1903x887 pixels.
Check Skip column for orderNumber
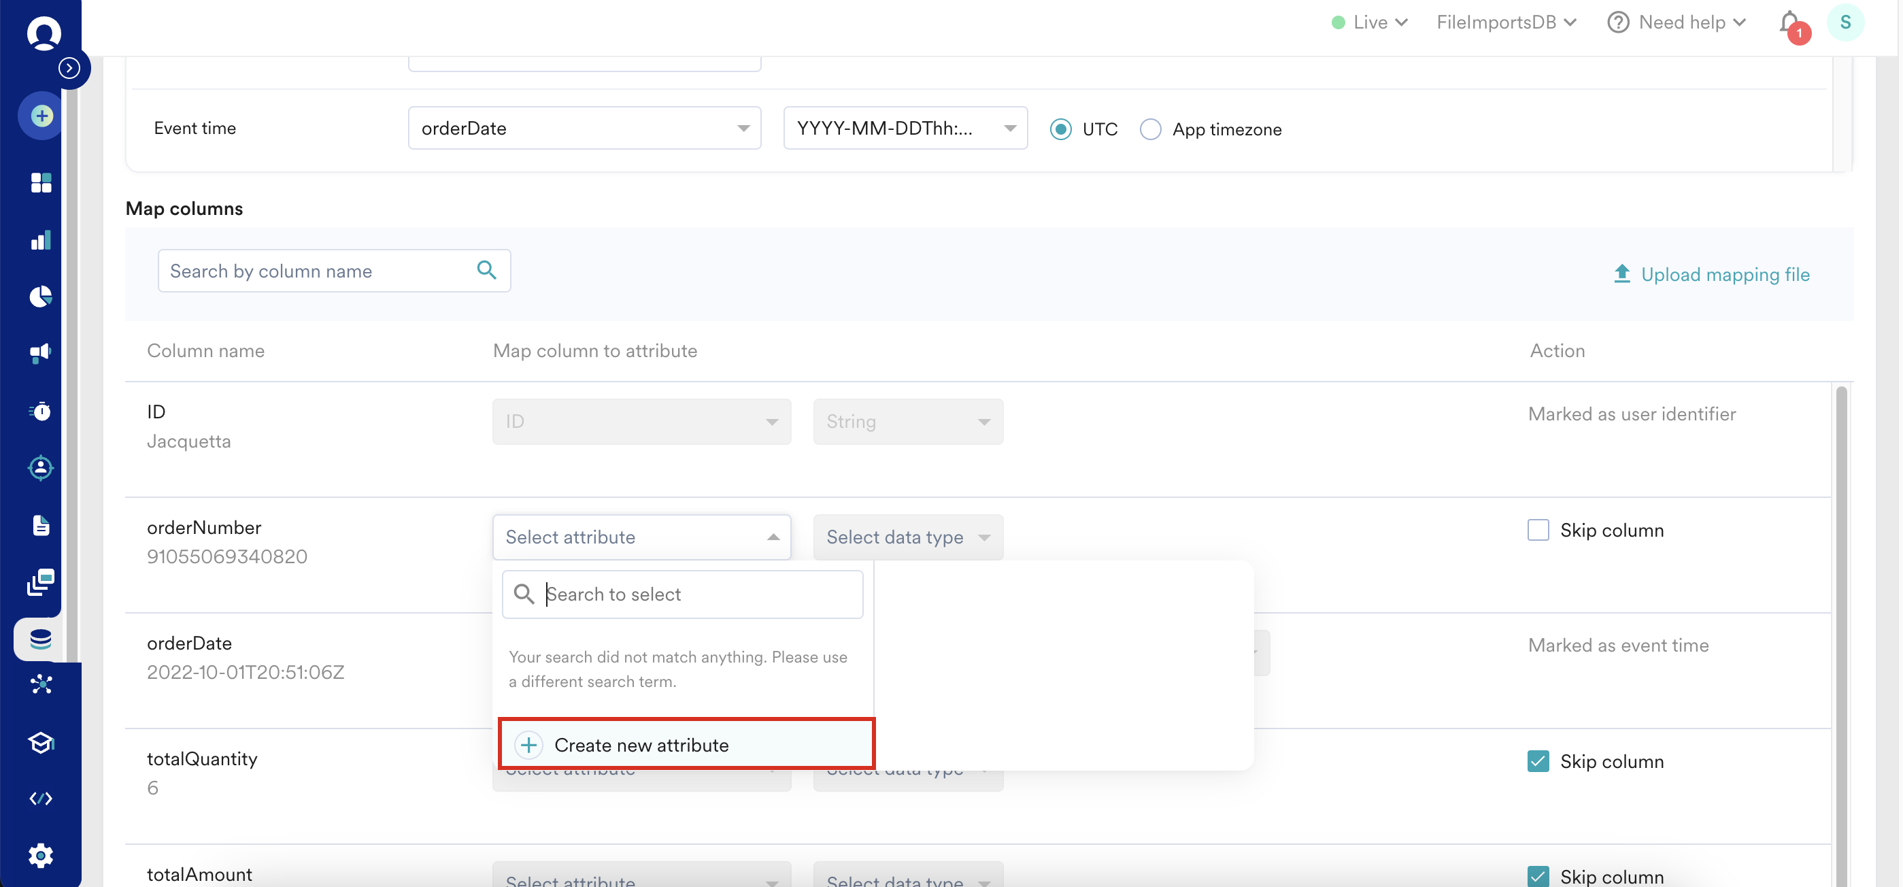pyautogui.click(x=1538, y=531)
